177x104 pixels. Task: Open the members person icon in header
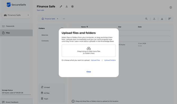pyautogui.click(x=67, y=7)
